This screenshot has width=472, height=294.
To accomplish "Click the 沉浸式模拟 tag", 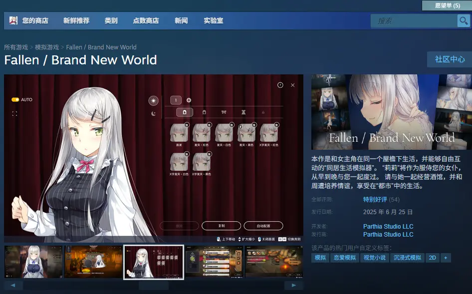I will (407, 258).
